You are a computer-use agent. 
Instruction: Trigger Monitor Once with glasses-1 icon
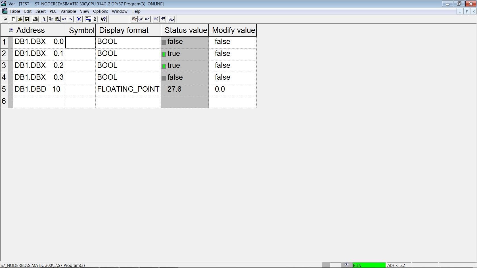(156, 19)
